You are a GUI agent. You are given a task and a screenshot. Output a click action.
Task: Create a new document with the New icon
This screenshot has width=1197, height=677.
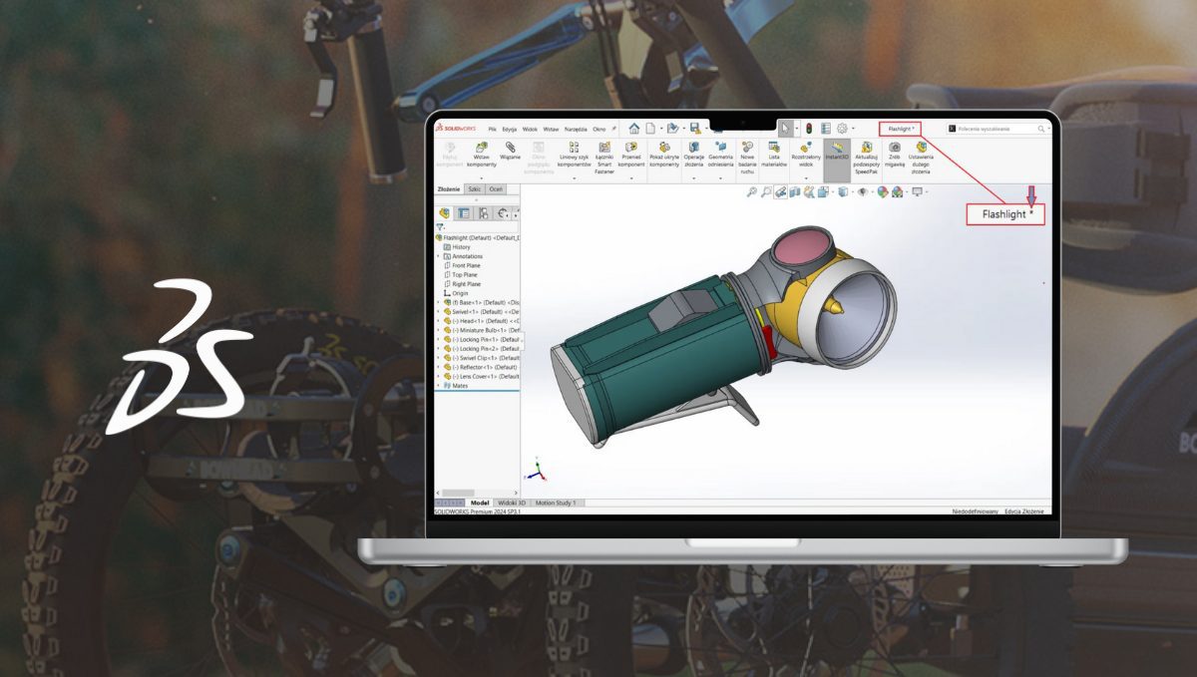pos(650,128)
